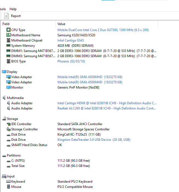This screenshot has width=179, height=192.
Task: Select the KingCell KC-T120s25 (111 GB) value
Action: click(x=79, y=135)
